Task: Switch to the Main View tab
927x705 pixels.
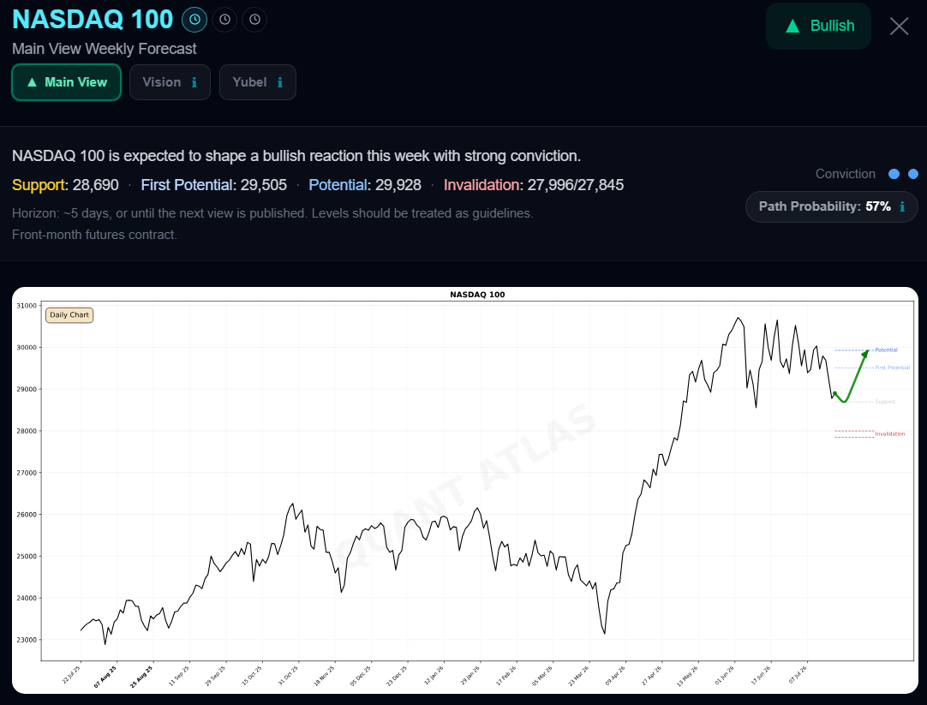Action: (x=66, y=82)
